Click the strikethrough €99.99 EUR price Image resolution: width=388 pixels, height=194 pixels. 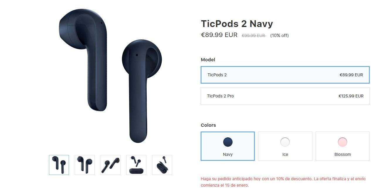click(x=254, y=36)
